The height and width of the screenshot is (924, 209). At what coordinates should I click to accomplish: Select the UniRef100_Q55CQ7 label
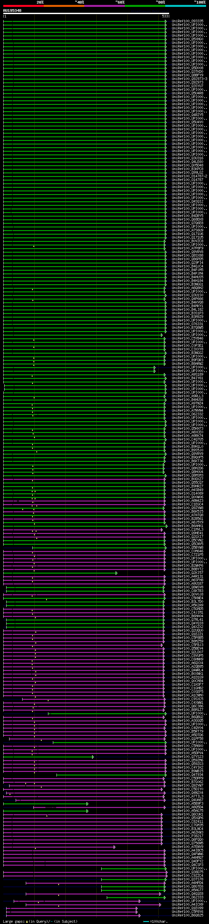(x=187, y=482)
